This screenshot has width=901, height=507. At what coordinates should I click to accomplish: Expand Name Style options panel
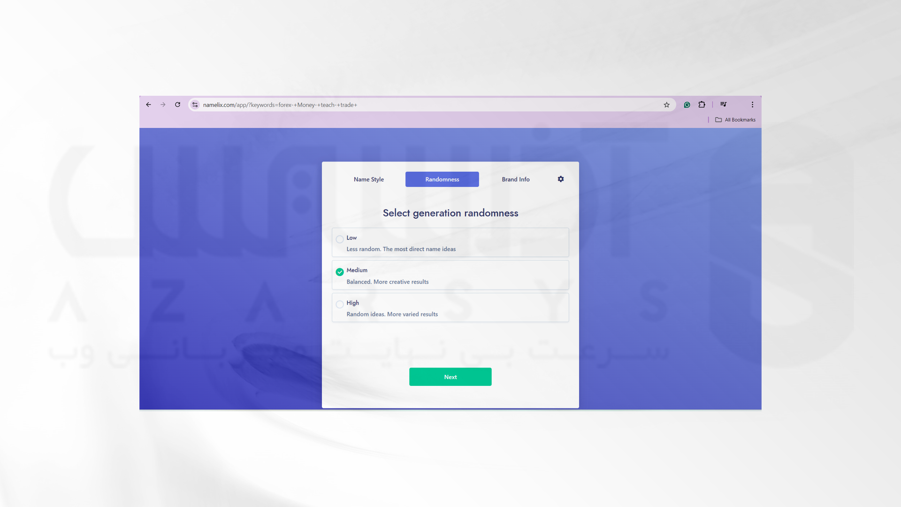[x=369, y=179]
